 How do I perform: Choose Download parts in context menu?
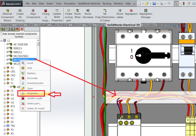point(35,83)
